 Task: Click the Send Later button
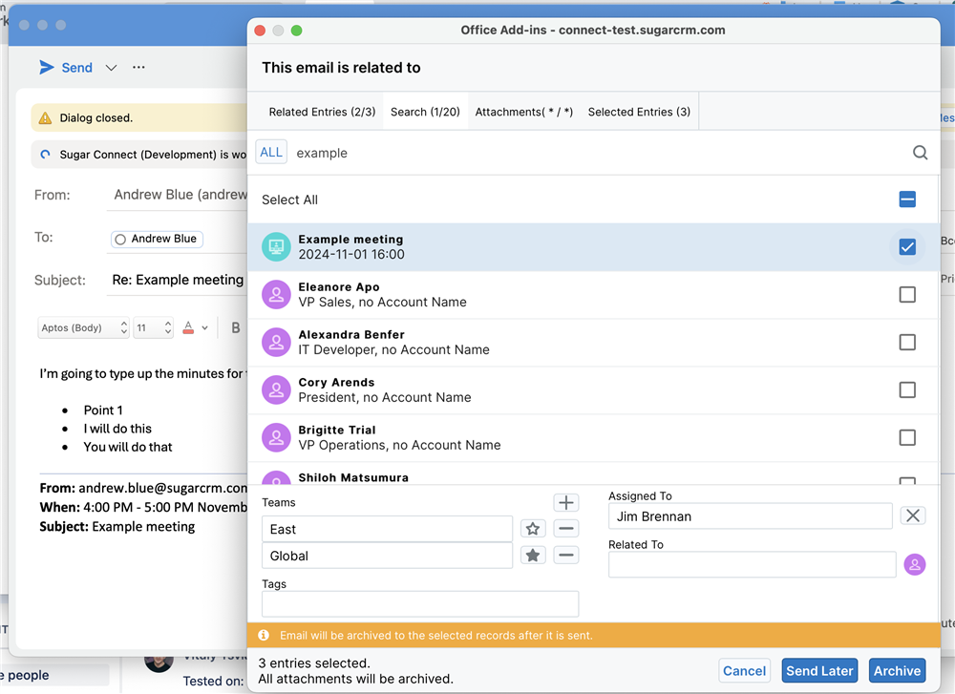pos(819,671)
